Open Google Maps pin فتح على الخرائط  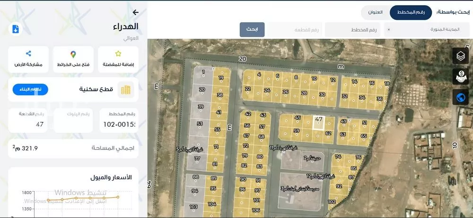(x=73, y=54)
